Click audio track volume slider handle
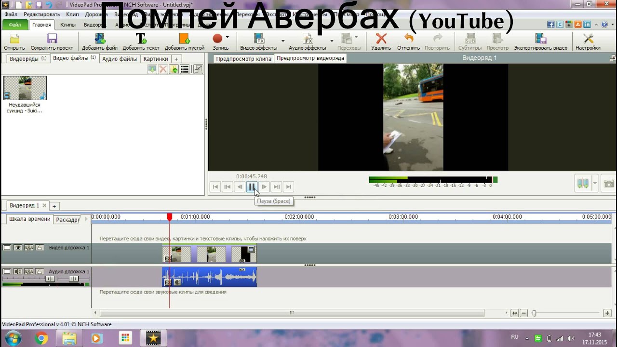This screenshot has height=347, width=617. click(50, 279)
